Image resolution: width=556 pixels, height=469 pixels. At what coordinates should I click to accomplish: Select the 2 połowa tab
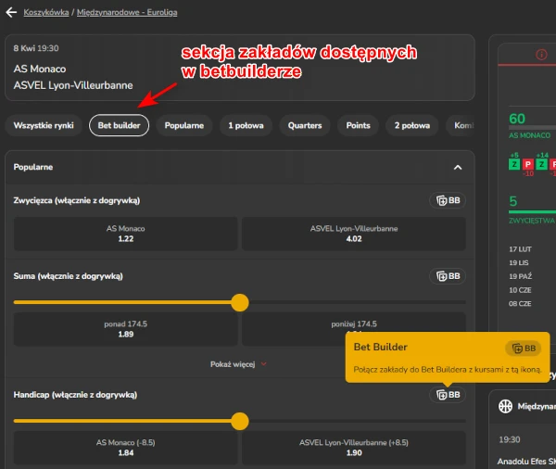[x=412, y=125]
